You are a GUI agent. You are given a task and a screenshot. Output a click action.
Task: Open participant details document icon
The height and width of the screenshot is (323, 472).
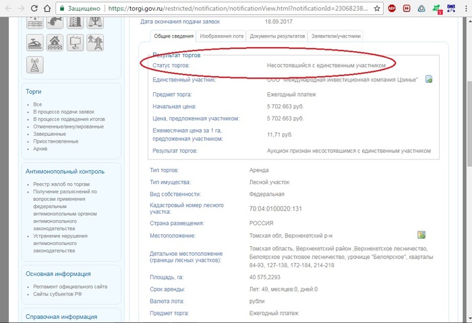point(427,79)
